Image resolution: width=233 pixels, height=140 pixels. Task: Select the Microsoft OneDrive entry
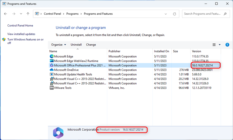pyautogui.click(x=66, y=70)
